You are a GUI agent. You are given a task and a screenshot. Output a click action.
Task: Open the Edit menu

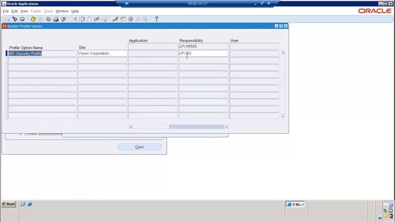15,11
